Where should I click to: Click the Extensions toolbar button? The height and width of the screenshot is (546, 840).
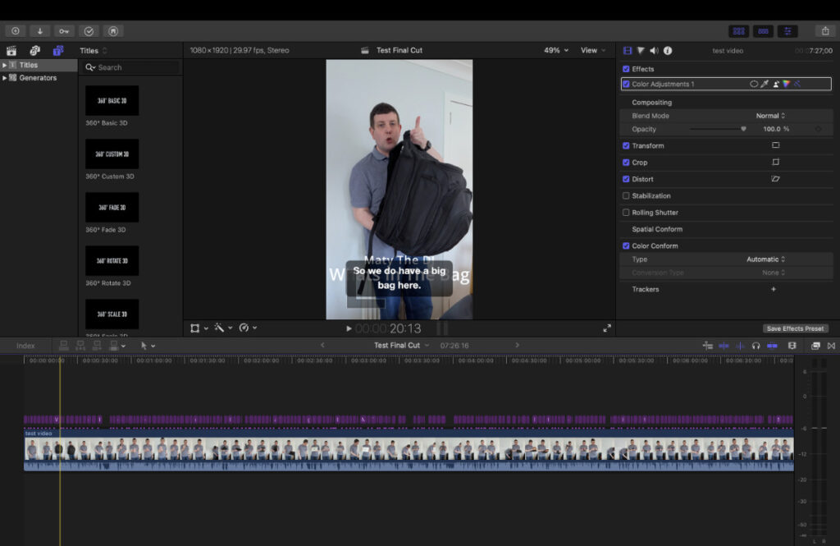[113, 31]
